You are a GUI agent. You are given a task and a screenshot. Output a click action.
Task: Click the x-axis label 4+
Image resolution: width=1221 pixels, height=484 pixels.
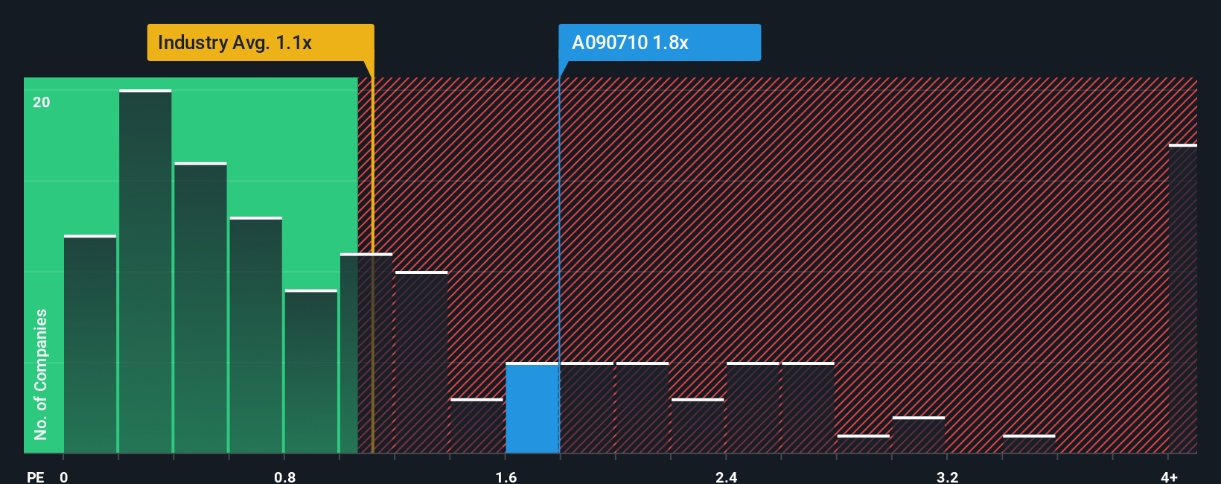(x=1169, y=477)
